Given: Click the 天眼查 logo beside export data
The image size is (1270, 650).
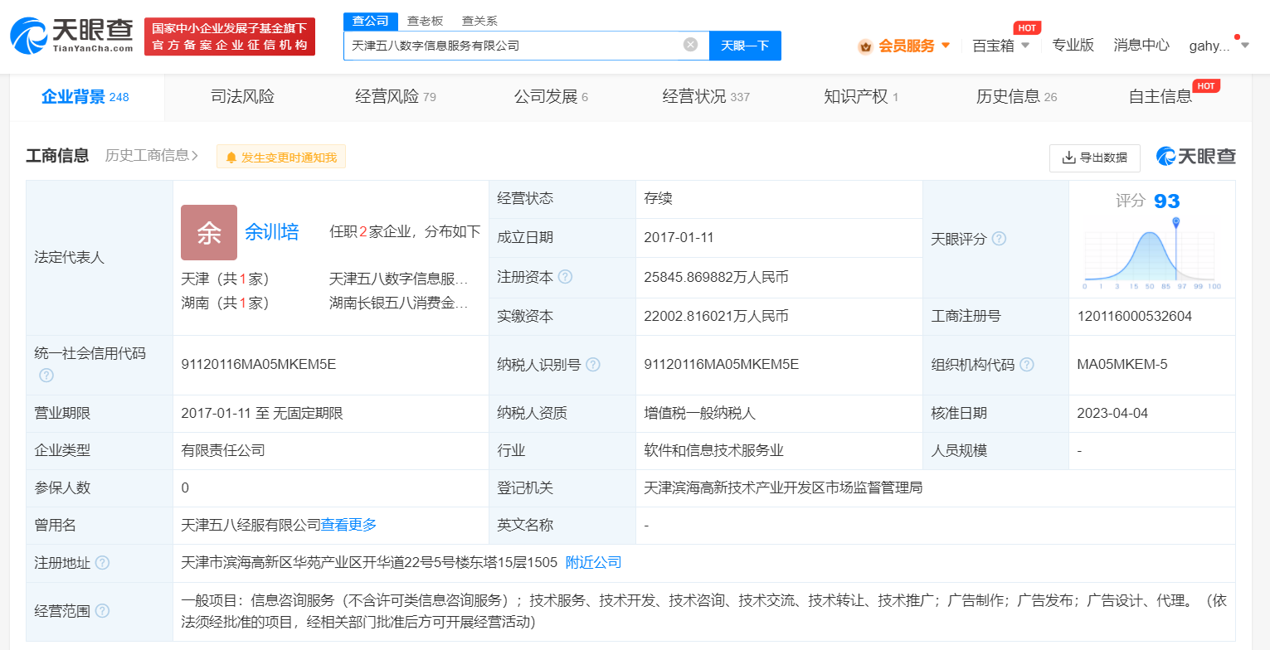Looking at the screenshot, I should [1195, 156].
